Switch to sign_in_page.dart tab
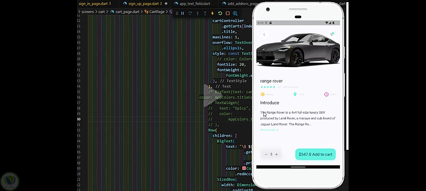Viewport: 426px width, 191px height. [95, 3]
